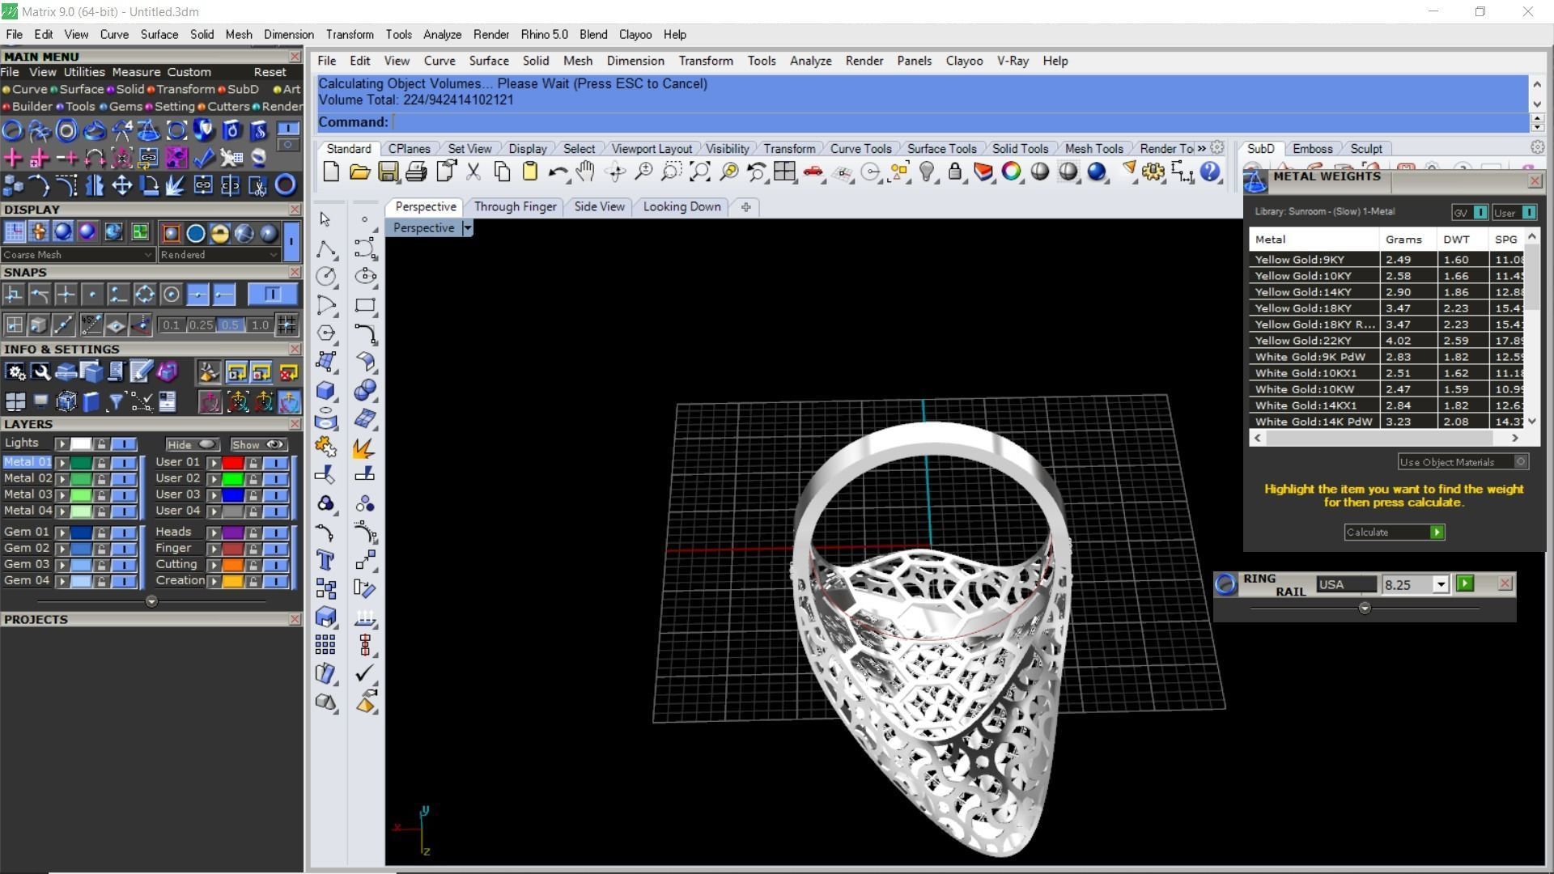Screen dimensions: 1554x874
Task: Click the Hide button in Layers
Action: 191,444
